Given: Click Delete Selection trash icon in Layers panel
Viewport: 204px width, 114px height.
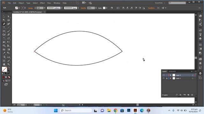Looking at the screenshot, I should click(192, 95).
